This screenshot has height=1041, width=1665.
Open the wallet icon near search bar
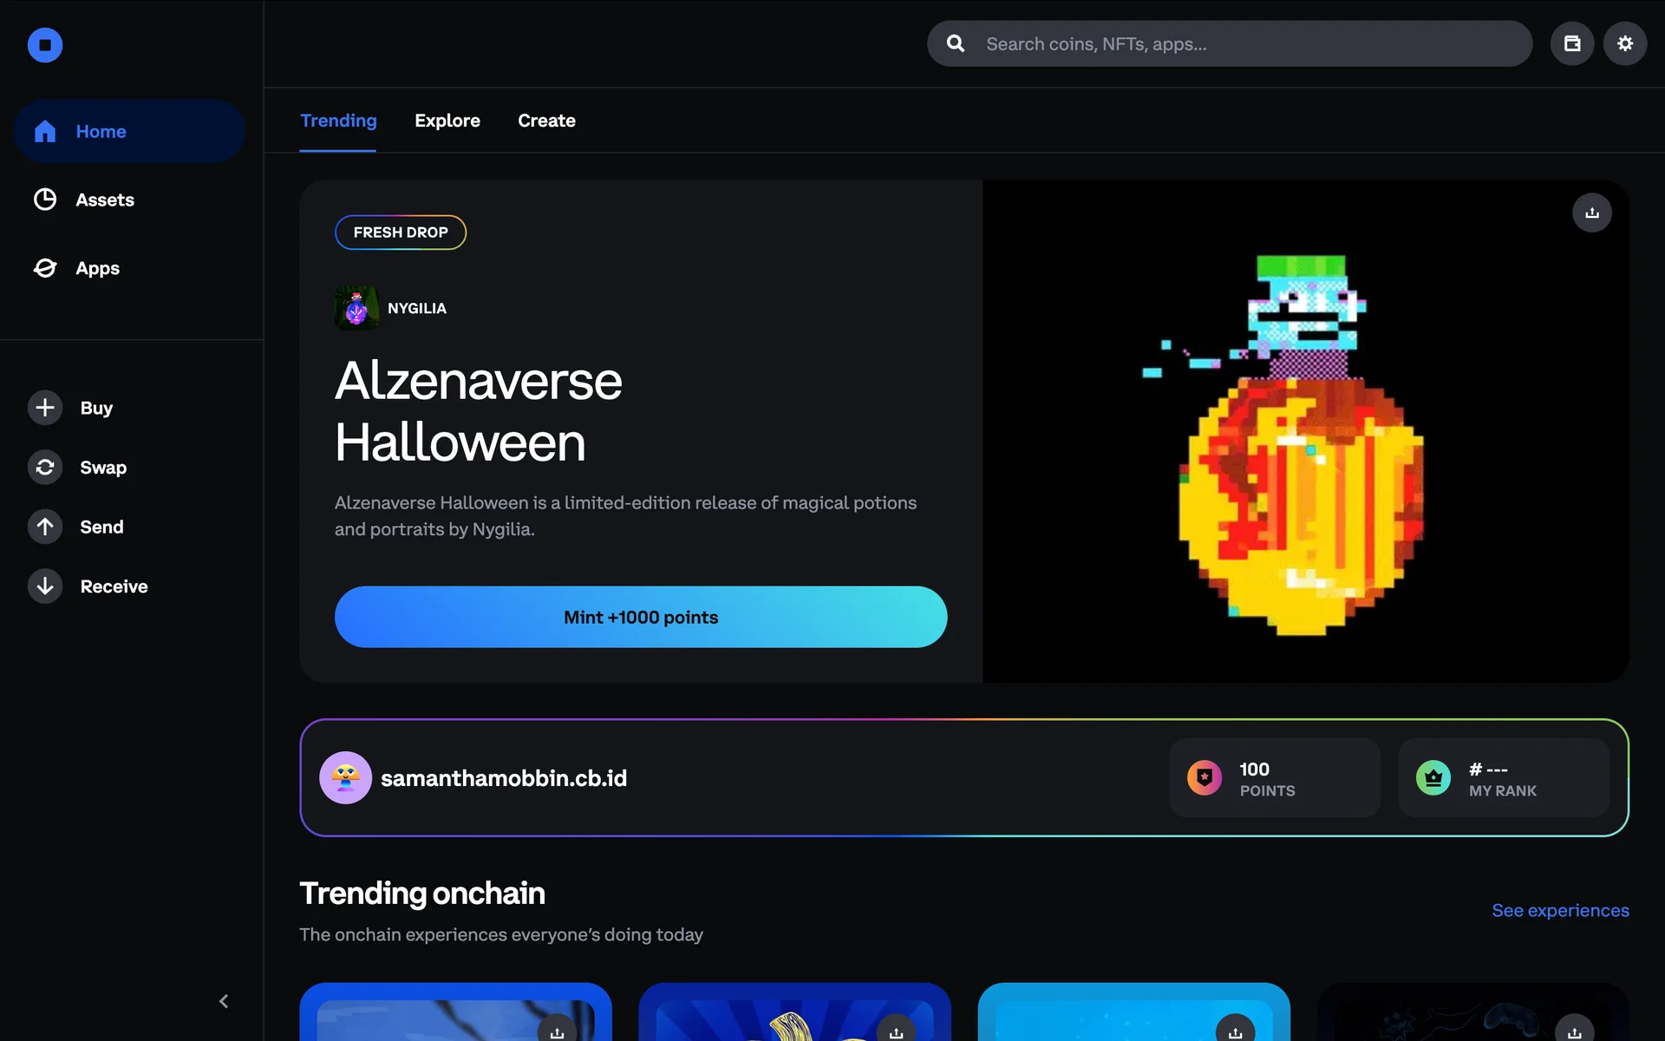click(x=1572, y=43)
